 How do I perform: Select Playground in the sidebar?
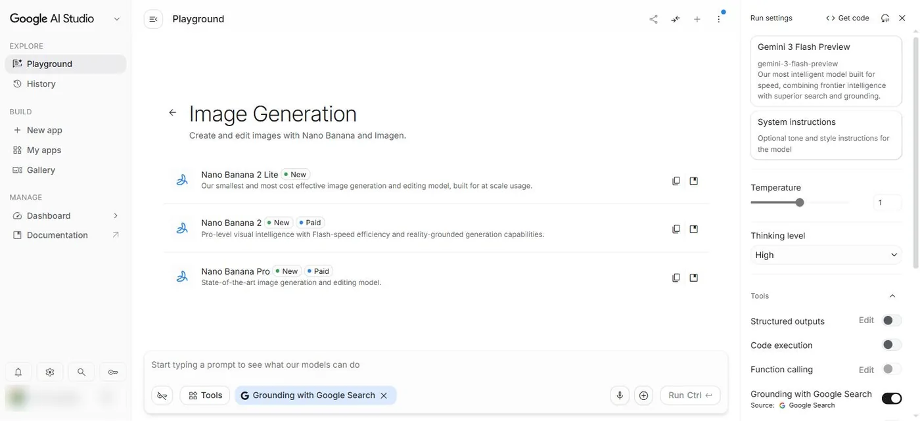tap(65, 64)
